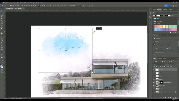Screen dimensions: 179x101
Task: Open the layer Fill dropdown
Action: (172, 67)
